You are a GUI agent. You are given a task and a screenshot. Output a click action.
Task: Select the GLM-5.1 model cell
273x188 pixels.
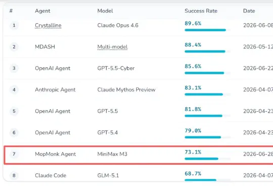(x=108, y=175)
